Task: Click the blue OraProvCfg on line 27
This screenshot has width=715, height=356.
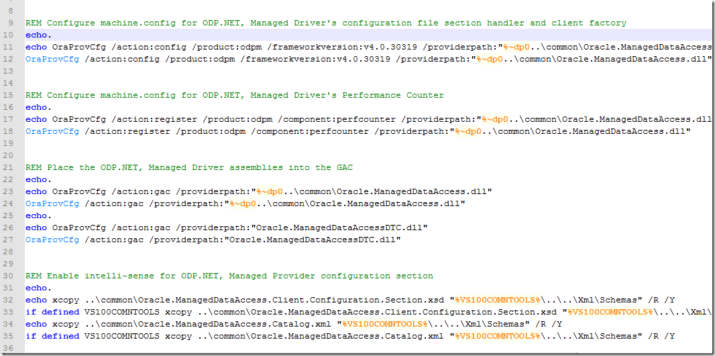Action: point(52,240)
